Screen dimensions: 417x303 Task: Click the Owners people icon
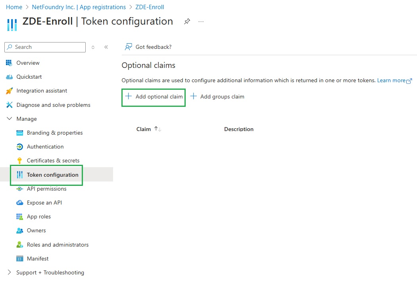[x=20, y=231]
